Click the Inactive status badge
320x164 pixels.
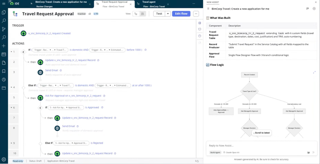click(82, 14)
